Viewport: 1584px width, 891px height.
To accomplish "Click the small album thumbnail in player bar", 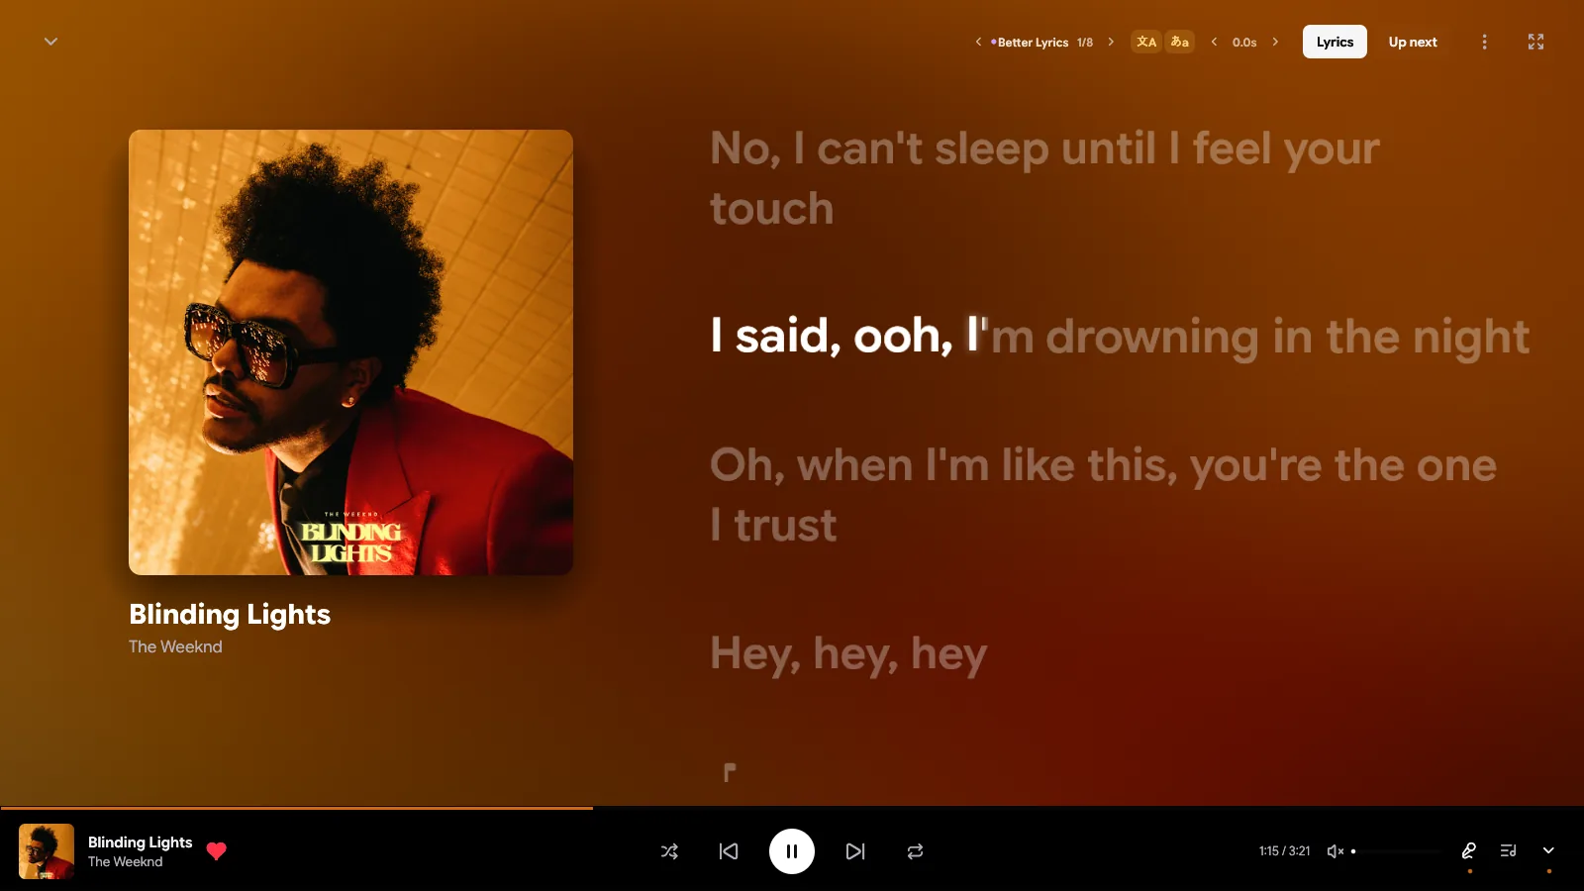I will point(47,851).
